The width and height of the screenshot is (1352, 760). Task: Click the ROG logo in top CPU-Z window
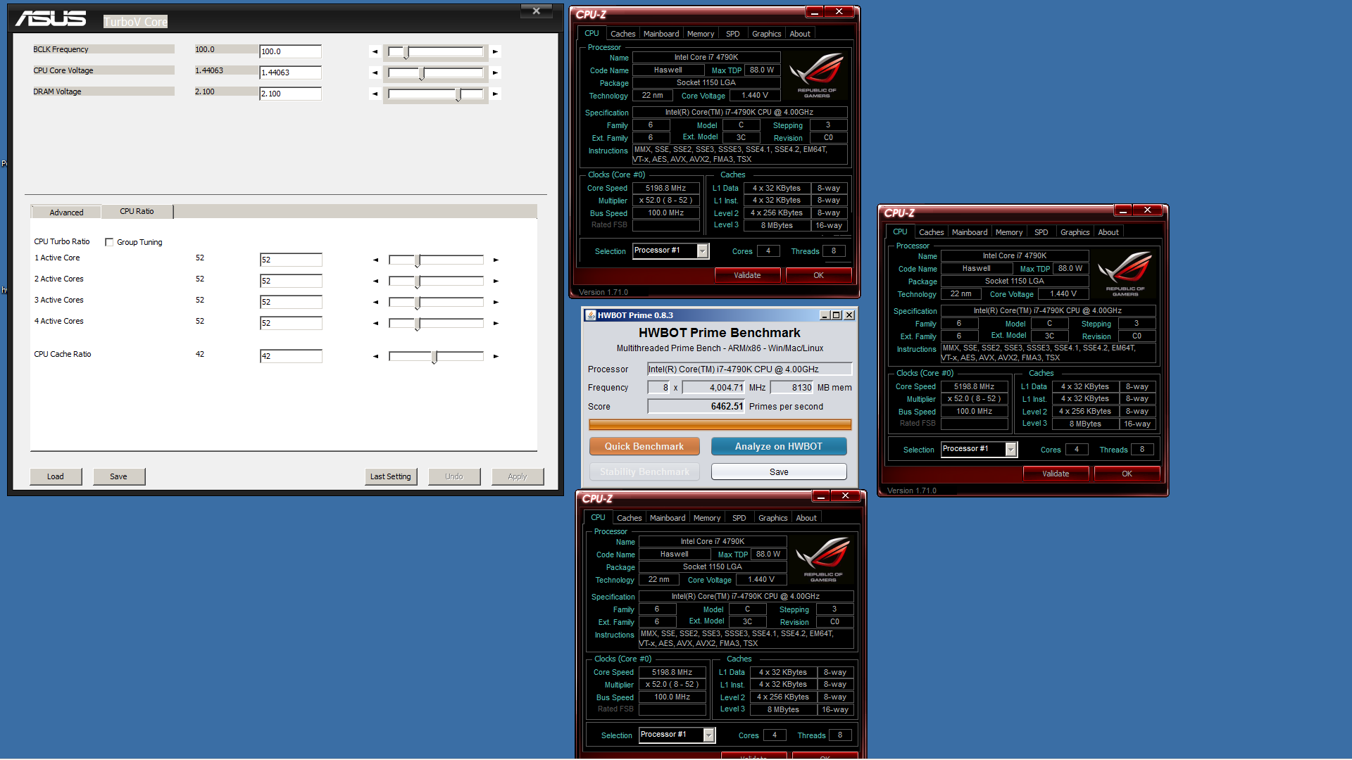817,76
